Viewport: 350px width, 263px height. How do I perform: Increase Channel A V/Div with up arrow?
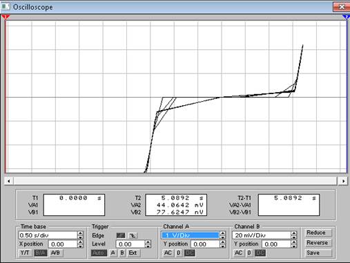(223, 233)
